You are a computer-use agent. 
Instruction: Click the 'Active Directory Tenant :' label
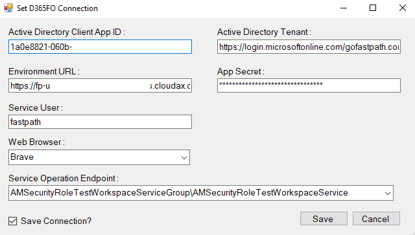click(x=264, y=32)
